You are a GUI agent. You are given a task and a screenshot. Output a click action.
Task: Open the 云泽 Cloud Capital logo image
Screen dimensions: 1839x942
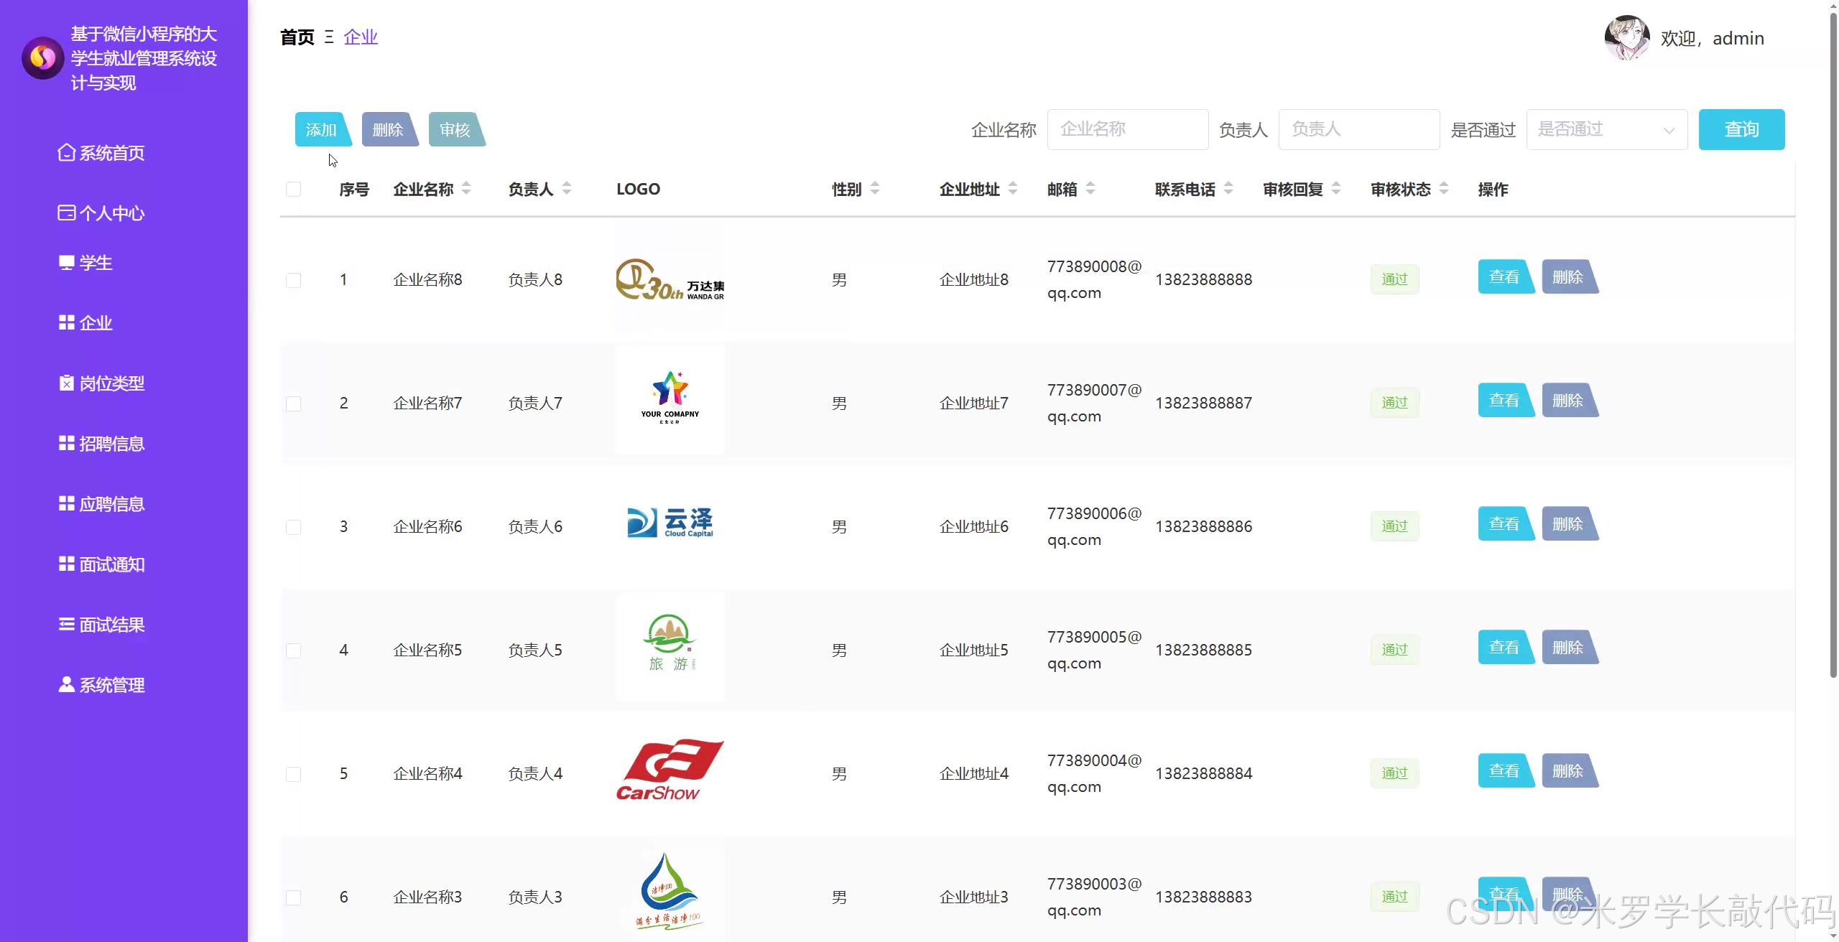click(670, 523)
